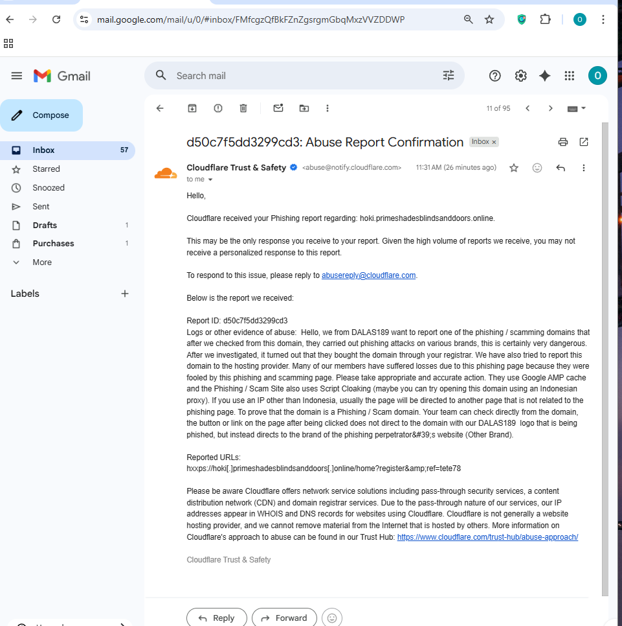Remove the Inbox label from conversation

pyautogui.click(x=494, y=142)
